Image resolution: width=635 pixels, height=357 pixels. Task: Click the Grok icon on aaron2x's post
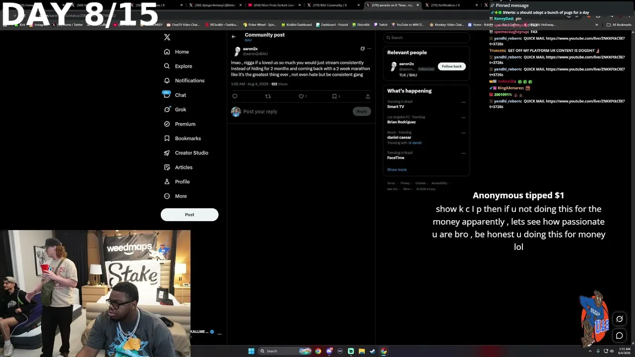pyautogui.click(x=363, y=49)
